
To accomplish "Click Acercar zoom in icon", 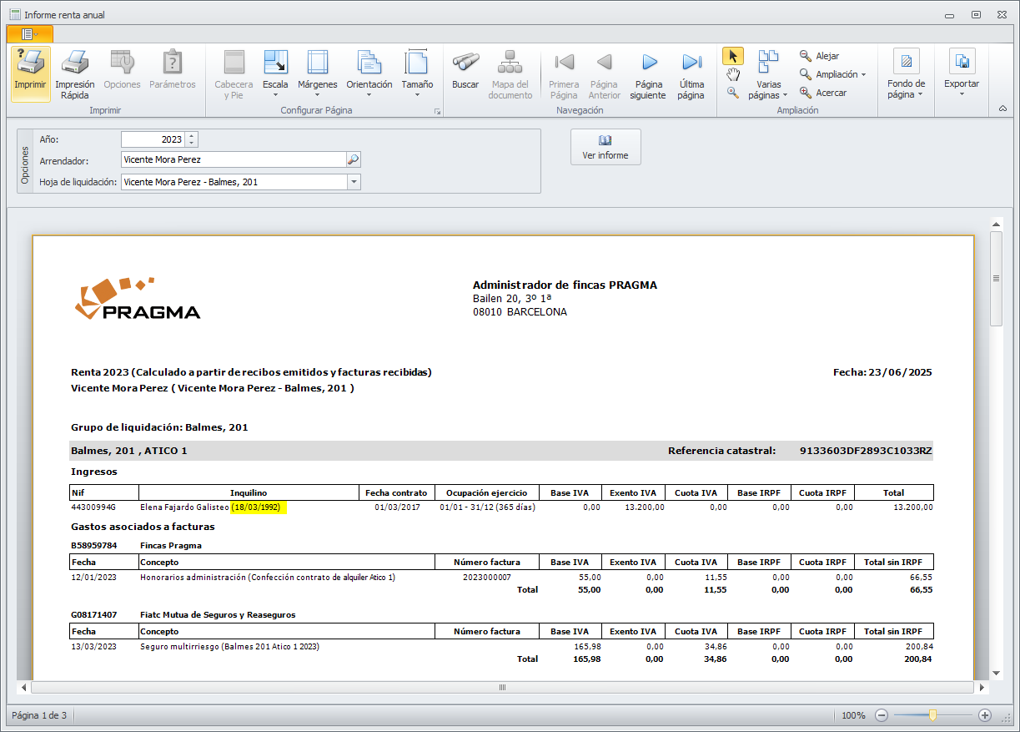I will 806,93.
